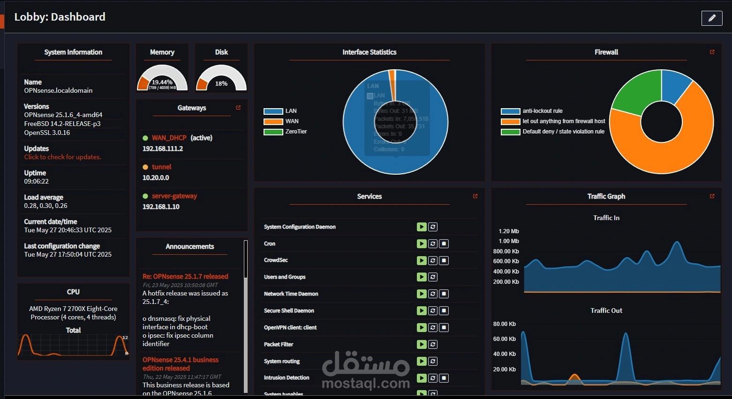Image resolution: width=732 pixels, height=399 pixels.
Task: Stop the Intrusion Detection service
Action: 444,378
